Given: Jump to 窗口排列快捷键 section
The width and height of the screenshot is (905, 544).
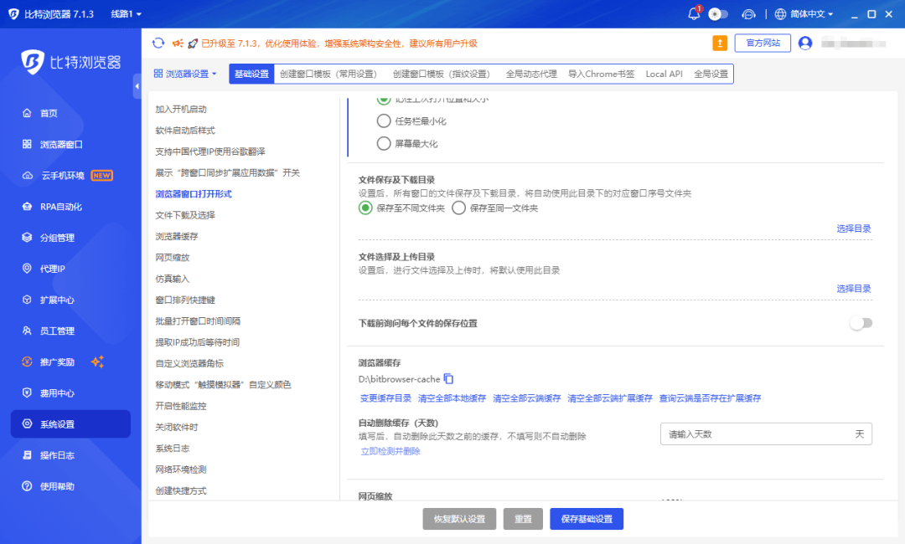Looking at the screenshot, I should coord(184,300).
